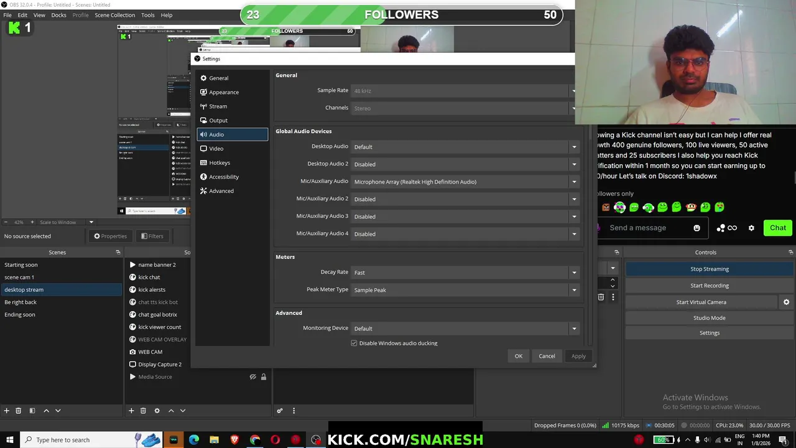The width and height of the screenshot is (796, 448).
Task: Click three-dot menu beside transition trash icon
Action: click(x=613, y=297)
